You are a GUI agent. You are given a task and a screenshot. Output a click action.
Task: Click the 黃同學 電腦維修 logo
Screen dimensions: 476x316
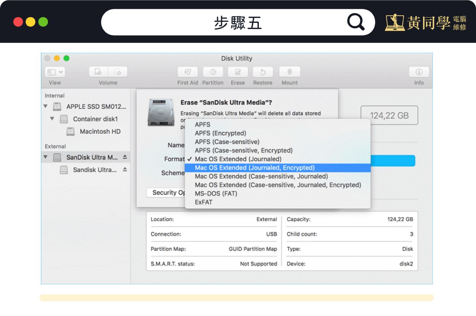click(x=425, y=23)
